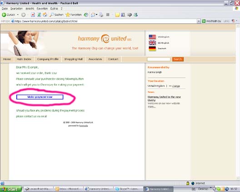Click the Mail envelope toolbar icon

click(93, 15)
